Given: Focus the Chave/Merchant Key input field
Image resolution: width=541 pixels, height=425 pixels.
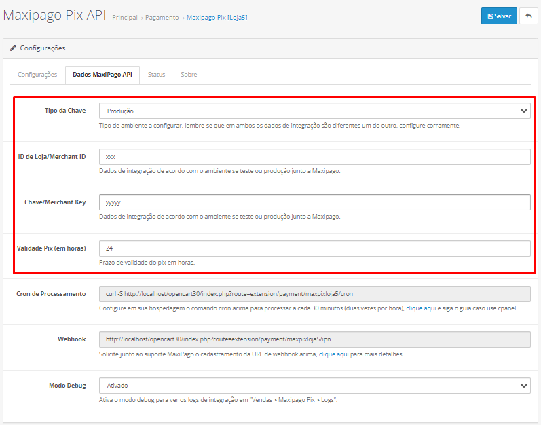Looking at the screenshot, I should (x=315, y=202).
